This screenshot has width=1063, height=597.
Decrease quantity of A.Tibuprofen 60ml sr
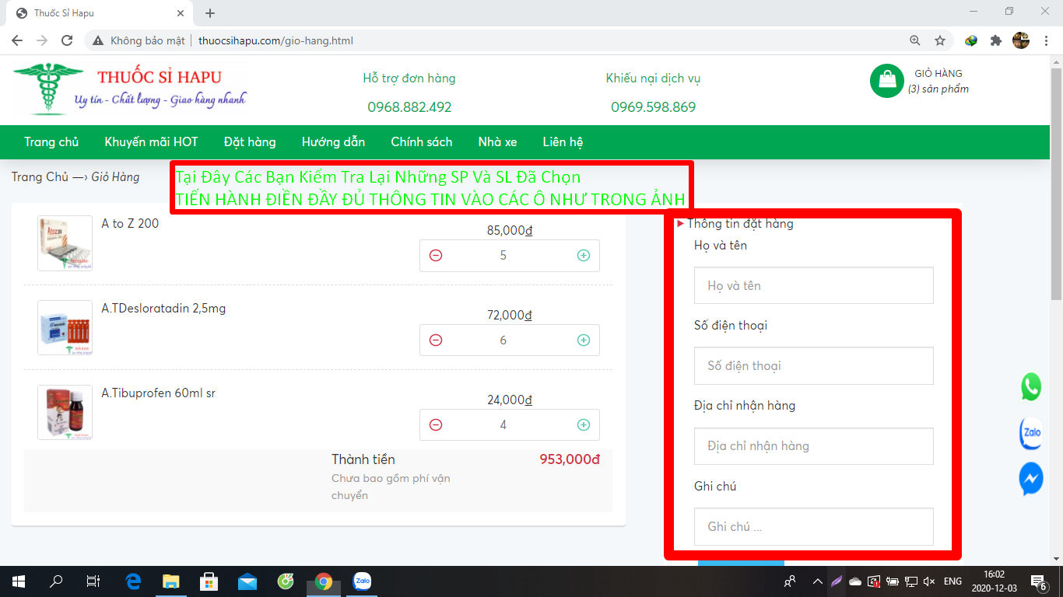pos(436,424)
